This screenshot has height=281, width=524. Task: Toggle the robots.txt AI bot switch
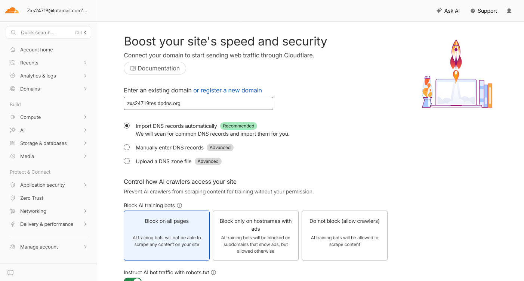point(133,280)
